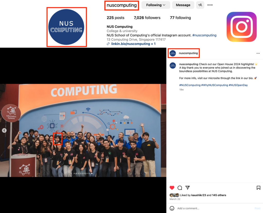Open the 7,026 followers list
This screenshot has width=263, height=213.
(x=147, y=18)
